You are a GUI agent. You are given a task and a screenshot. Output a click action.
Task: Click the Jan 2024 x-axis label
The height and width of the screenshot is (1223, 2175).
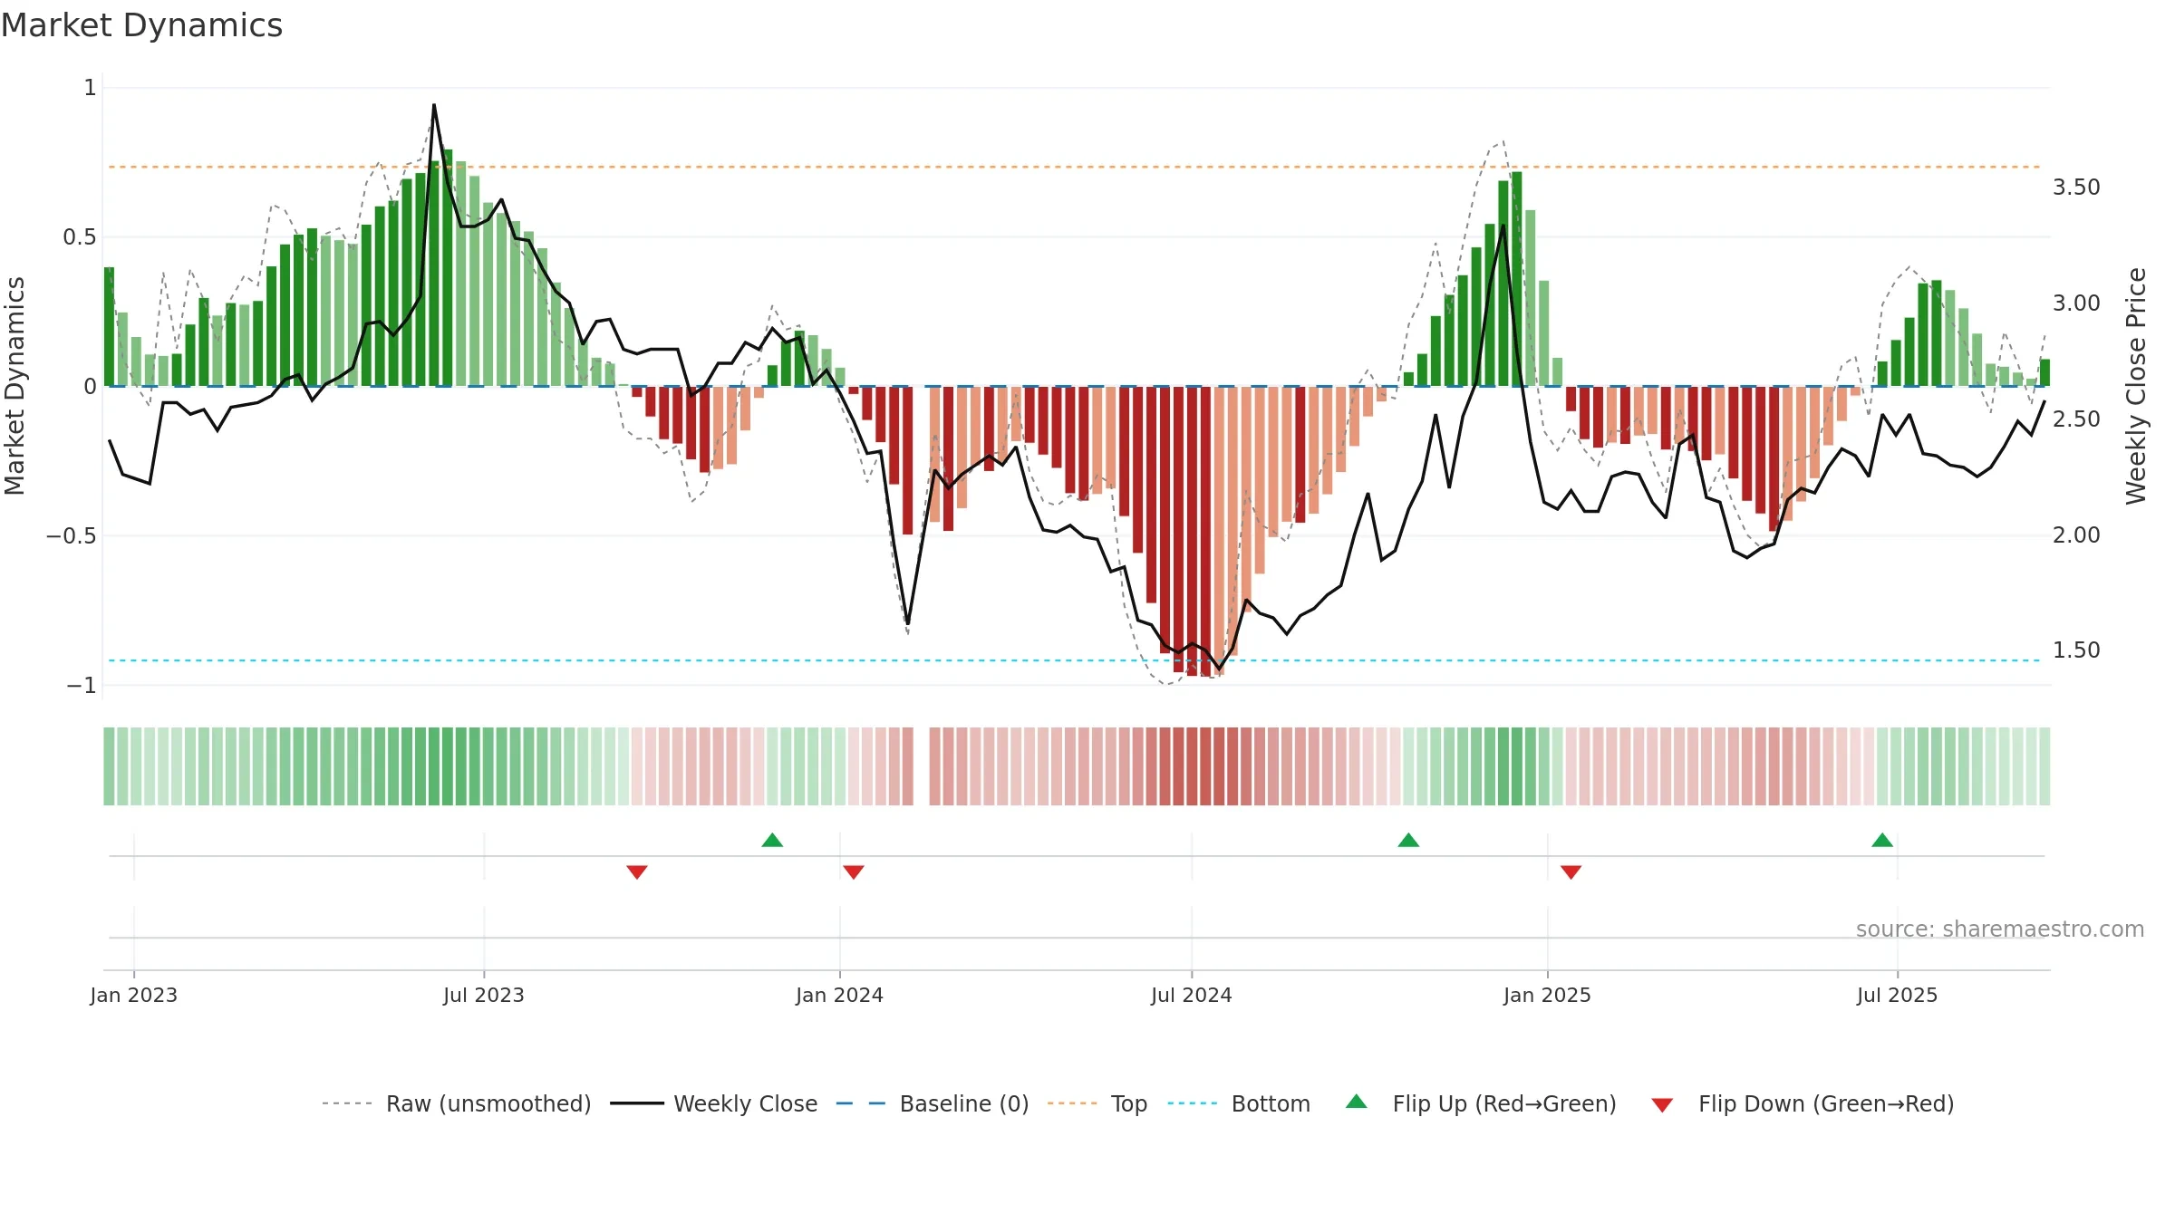[x=840, y=995]
